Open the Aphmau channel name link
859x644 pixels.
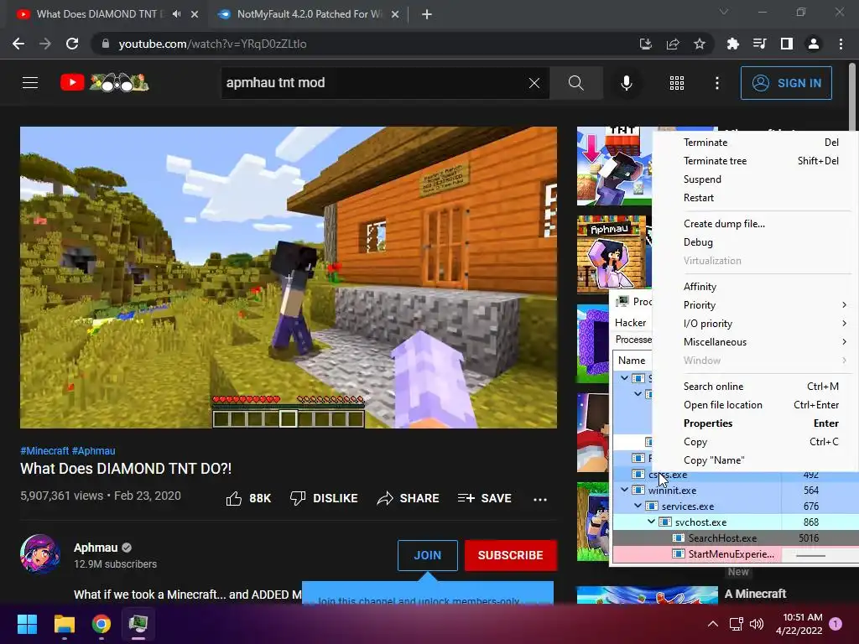tap(96, 548)
